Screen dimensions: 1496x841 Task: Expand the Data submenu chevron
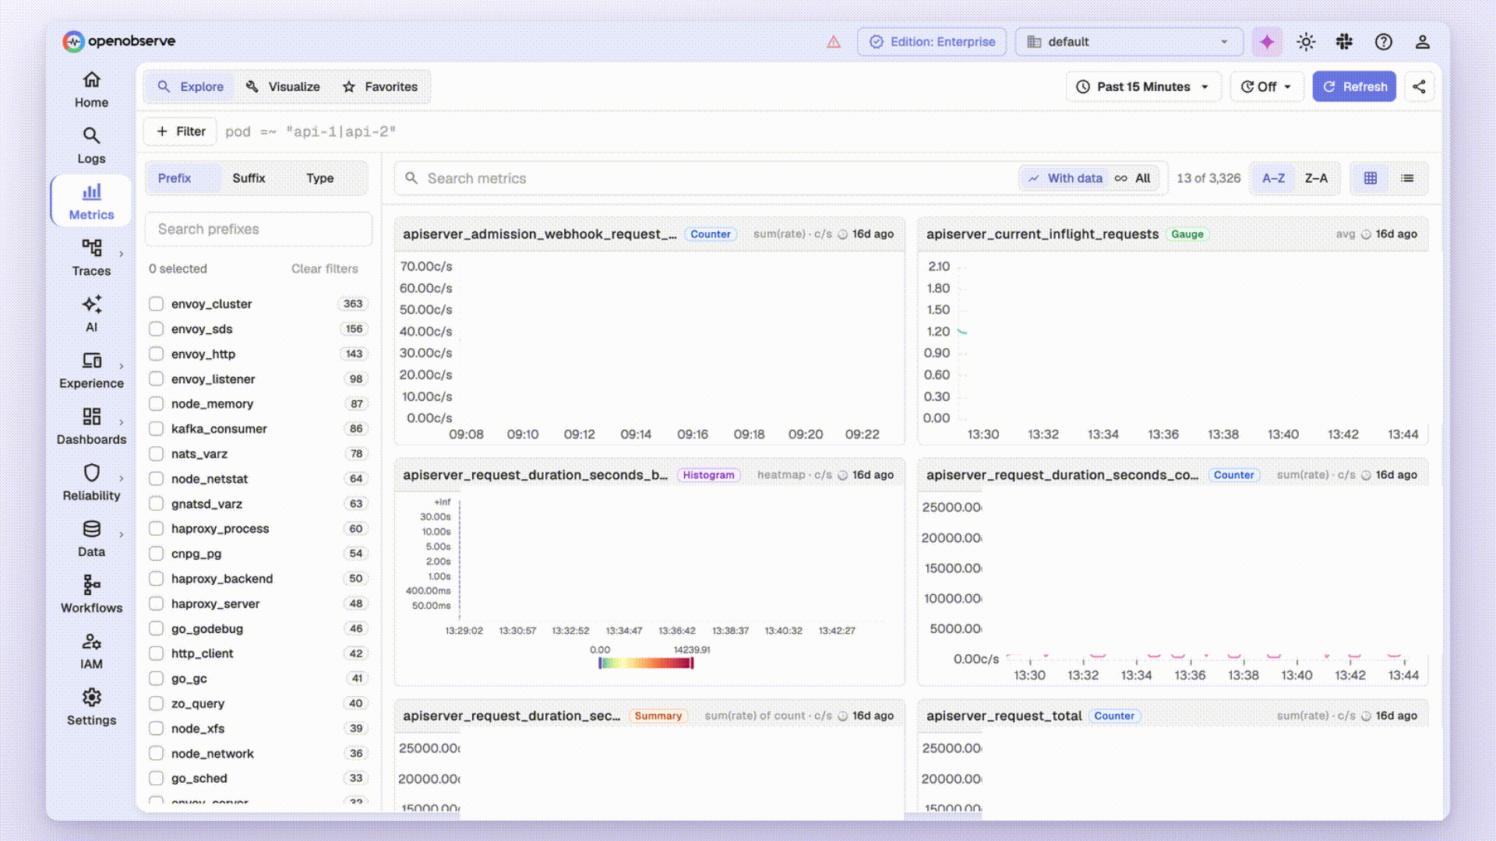(x=122, y=534)
